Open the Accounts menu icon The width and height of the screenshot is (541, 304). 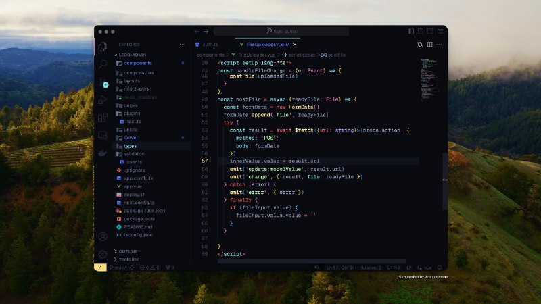pyautogui.click(x=103, y=237)
